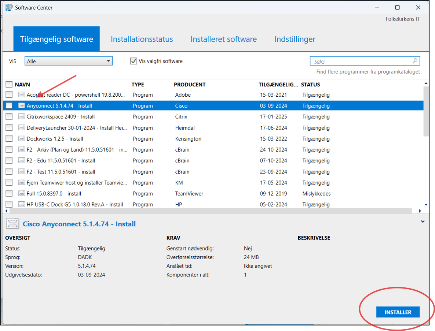Select the F2 - Edu 11.5.0.51601 - Install row
This screenshot has height=331, width=435.
coord(213,160)
